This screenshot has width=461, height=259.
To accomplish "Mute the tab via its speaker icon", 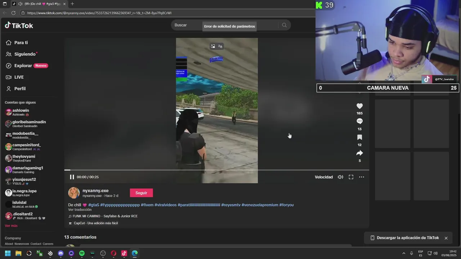I will click(20, 4).
